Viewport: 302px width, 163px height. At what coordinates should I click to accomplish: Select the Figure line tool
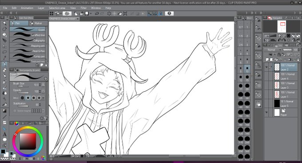click(x=4, y=117)
